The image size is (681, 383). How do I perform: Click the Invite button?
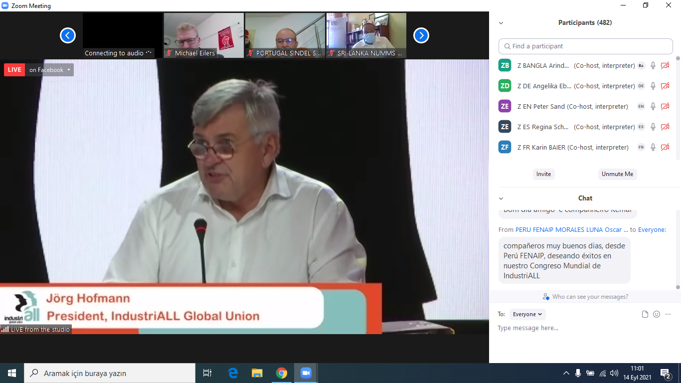[543, 174]
